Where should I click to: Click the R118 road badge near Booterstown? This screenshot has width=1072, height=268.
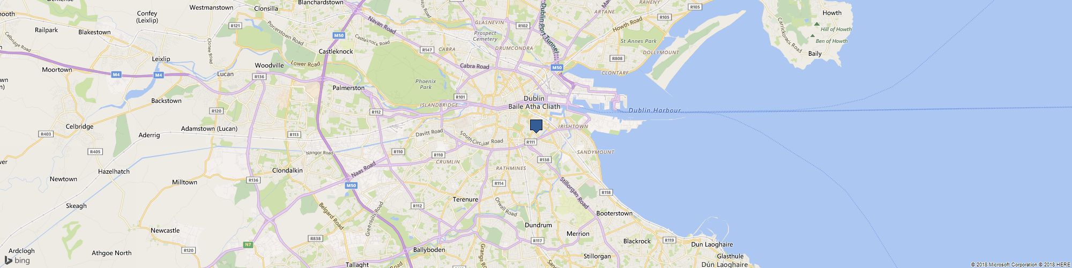pos(606,192)
